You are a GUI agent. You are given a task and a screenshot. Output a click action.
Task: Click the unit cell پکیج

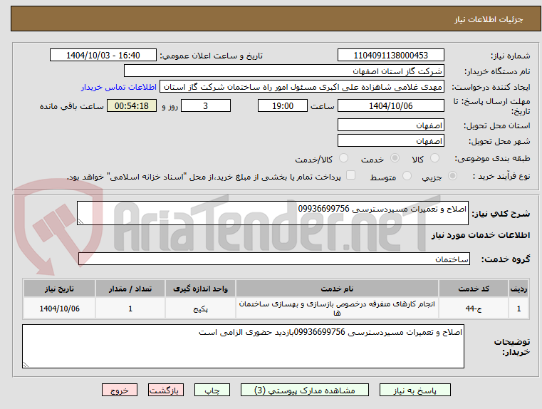tap(200, 309)
